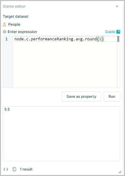
Task: Click the orange People dataset icon
Action: click(4, 24)
